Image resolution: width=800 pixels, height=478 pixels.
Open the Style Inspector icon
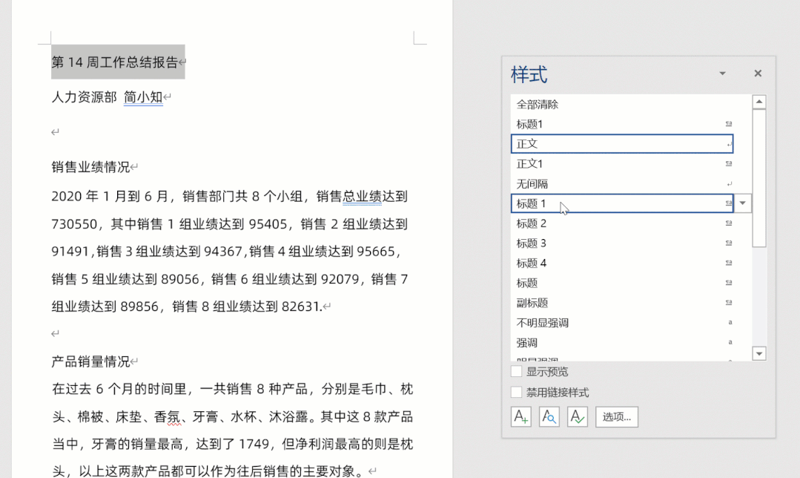549,416
